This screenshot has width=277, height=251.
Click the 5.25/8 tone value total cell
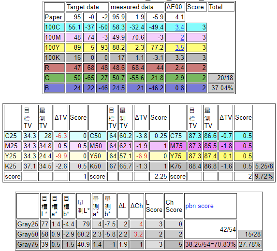tap(264, 166)
